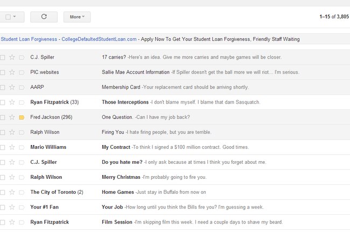Click sender name Fred Jackson (296)

pyautogui.click(x=51, y=117)
